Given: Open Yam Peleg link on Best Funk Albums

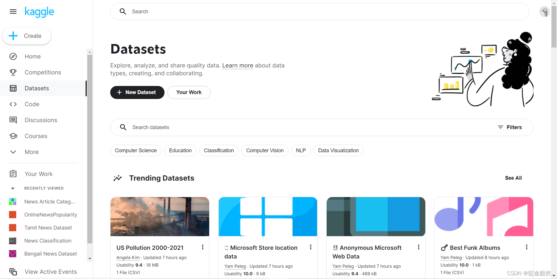Looking at the screenshot, I should (451, 258).
